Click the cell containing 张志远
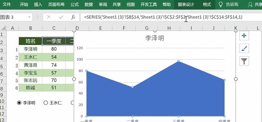Screen dimensions: 262x122 [30, 80]
